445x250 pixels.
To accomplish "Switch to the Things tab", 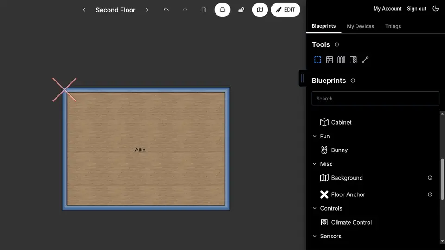I will (x=393, y=26).
